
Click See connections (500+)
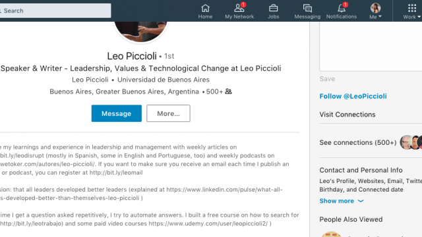point(358,142)
